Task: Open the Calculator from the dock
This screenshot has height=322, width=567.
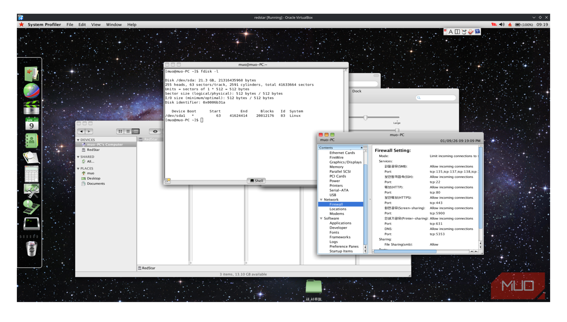Action: (x=32, y=174)
